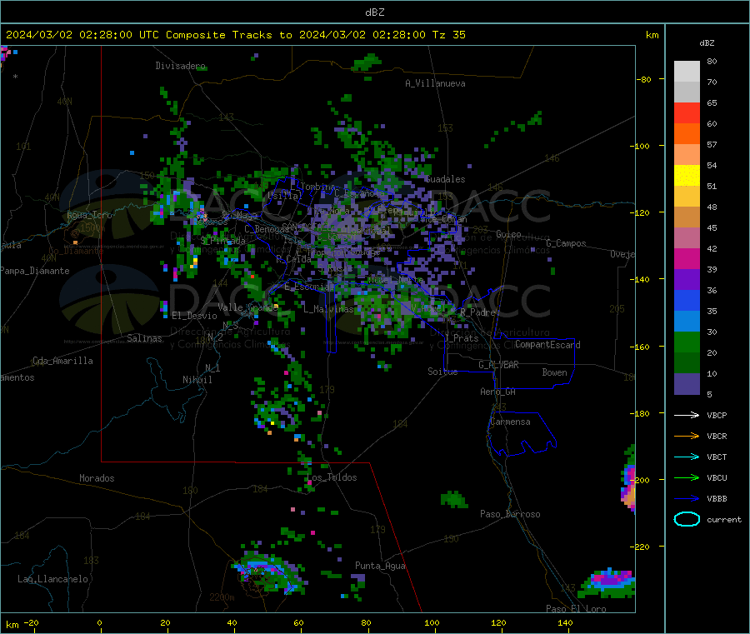Screen dimensions: 750x634
Task: Click the blue VBBB arrow legend icon
Action: (687, 498)
